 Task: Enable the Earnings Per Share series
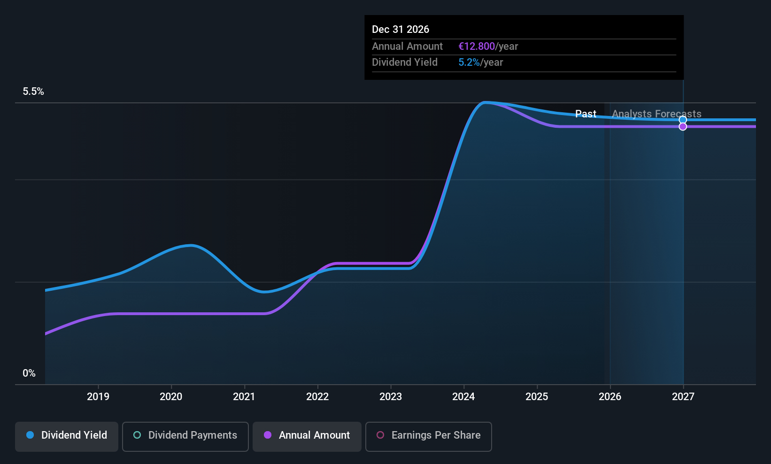[428, 436]
